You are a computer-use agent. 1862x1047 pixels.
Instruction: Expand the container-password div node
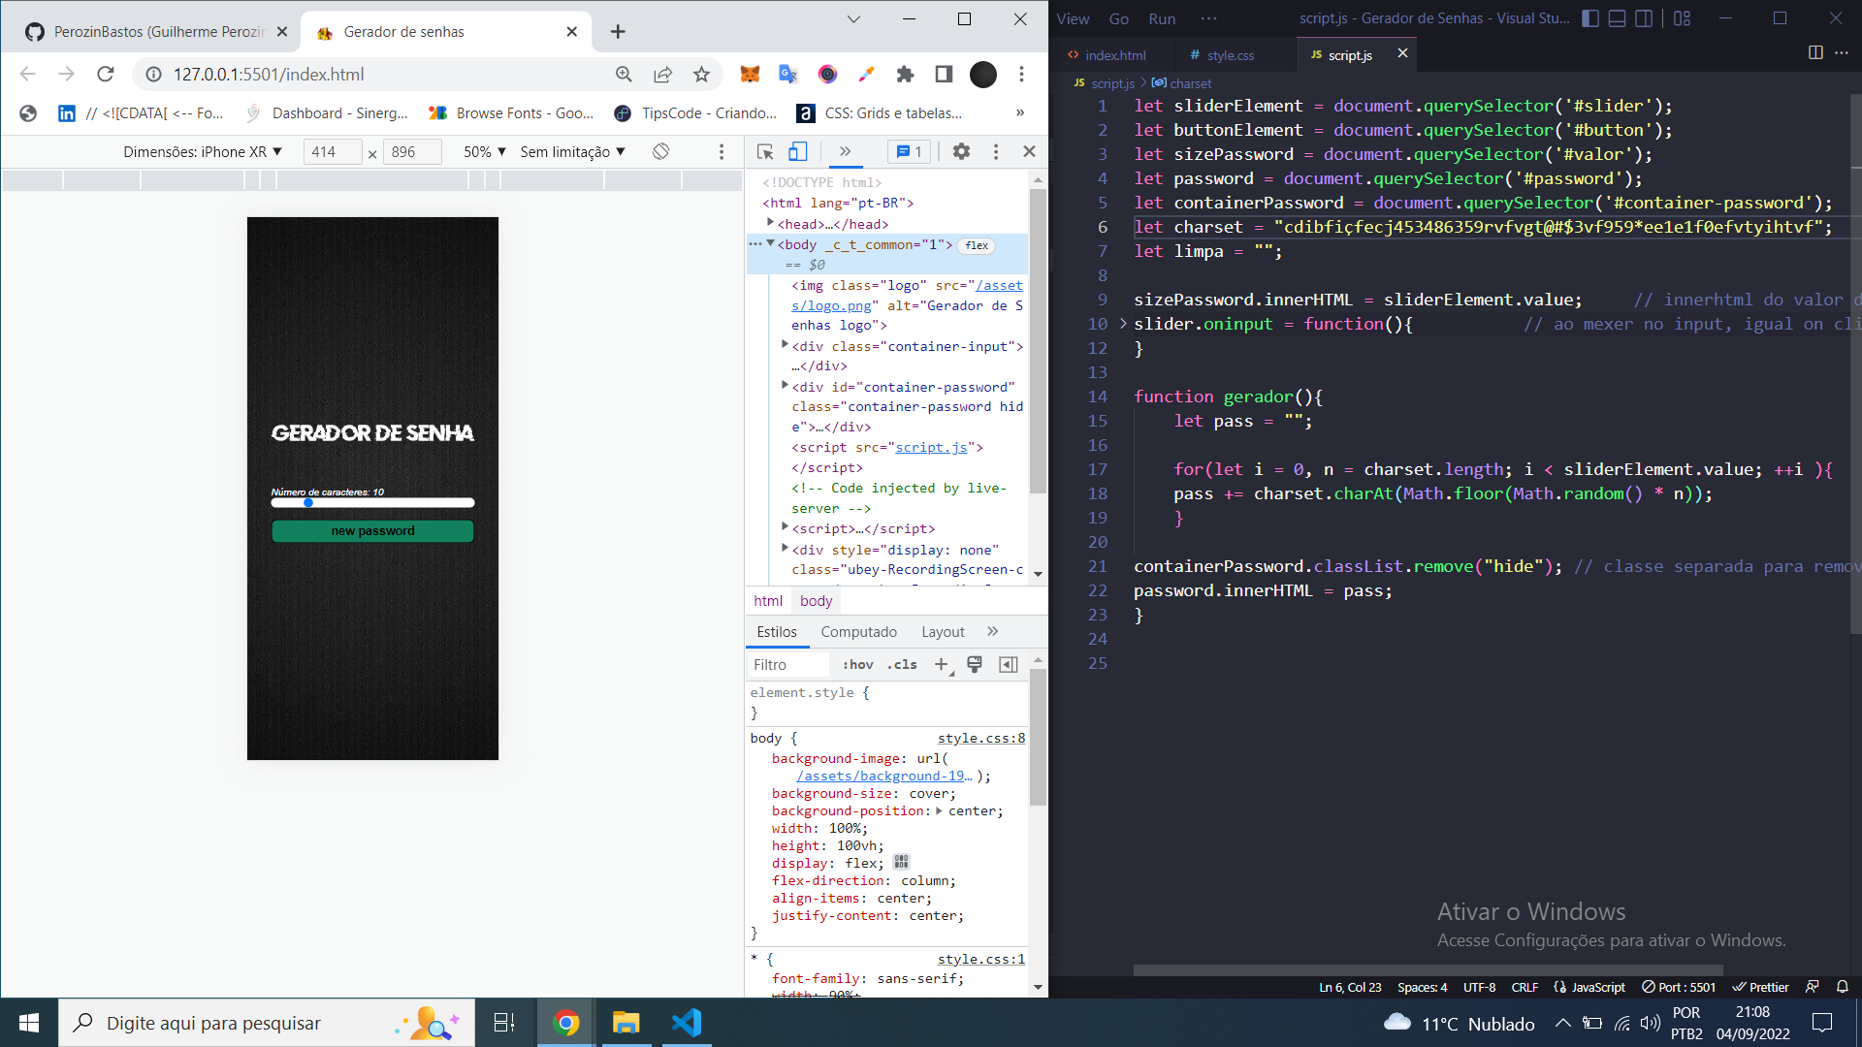pyautogui.click(x=785, y=385)
